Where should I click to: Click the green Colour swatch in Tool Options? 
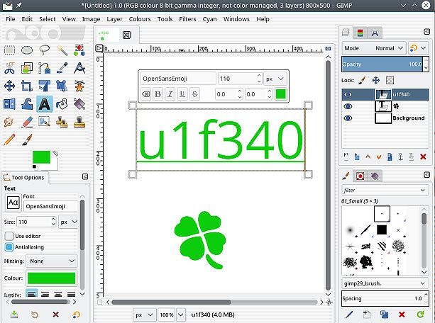52,278
